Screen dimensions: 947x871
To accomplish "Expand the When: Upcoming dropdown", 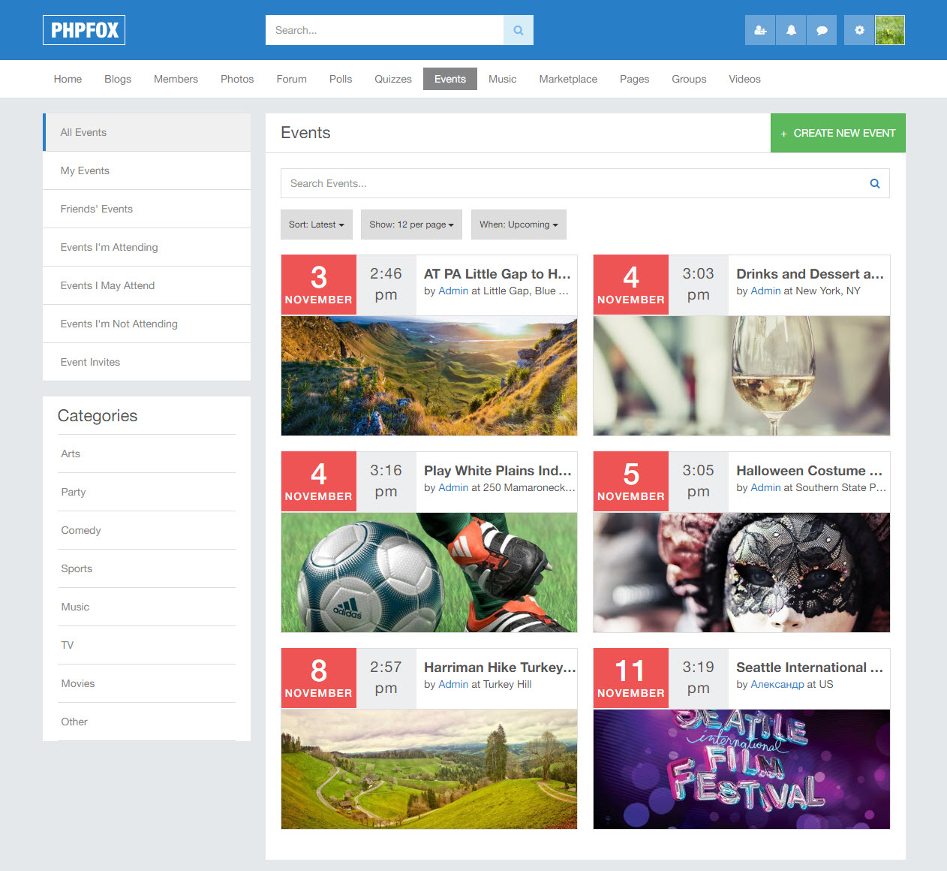I will [x=519, y=225].
